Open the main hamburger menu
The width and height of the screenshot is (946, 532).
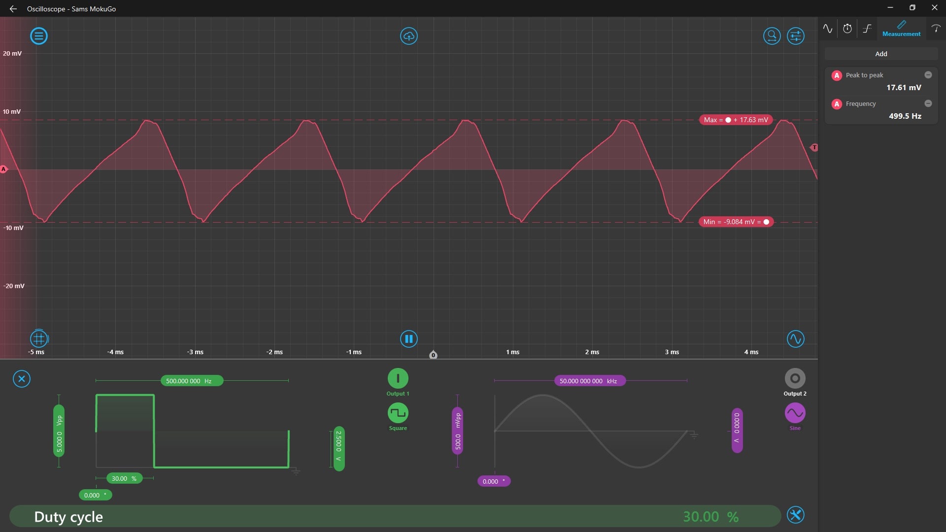click(x=39, y=36)
